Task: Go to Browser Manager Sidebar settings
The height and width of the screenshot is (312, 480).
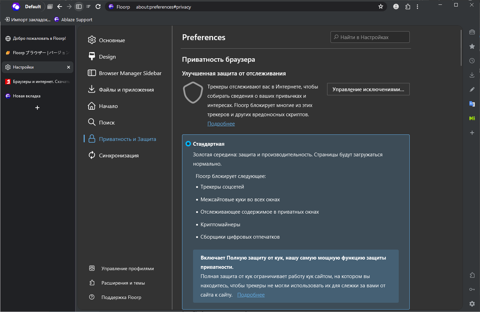Action: click(x=130, y=73)
